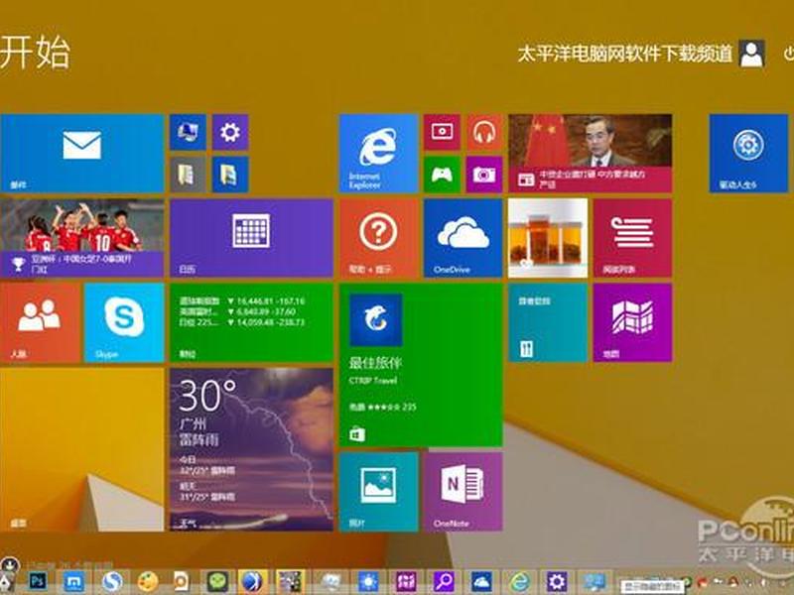The width and height of the screenshot is (794, 595).
Task: Open the Weather tile showing 30°
Action: [x=251, y=449]
